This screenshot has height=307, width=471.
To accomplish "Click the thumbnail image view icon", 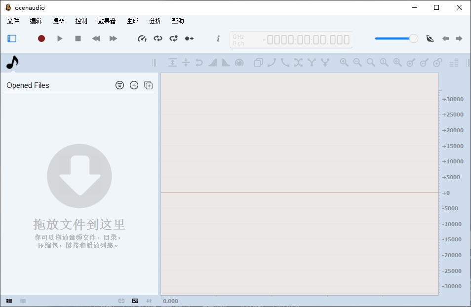I will click(135, 301).
